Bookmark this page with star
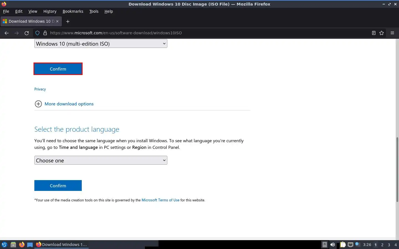 382,33
